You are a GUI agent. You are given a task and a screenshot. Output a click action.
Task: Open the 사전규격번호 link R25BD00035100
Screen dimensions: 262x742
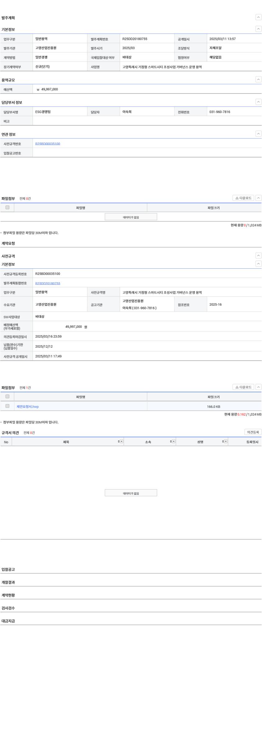[48, 144]
